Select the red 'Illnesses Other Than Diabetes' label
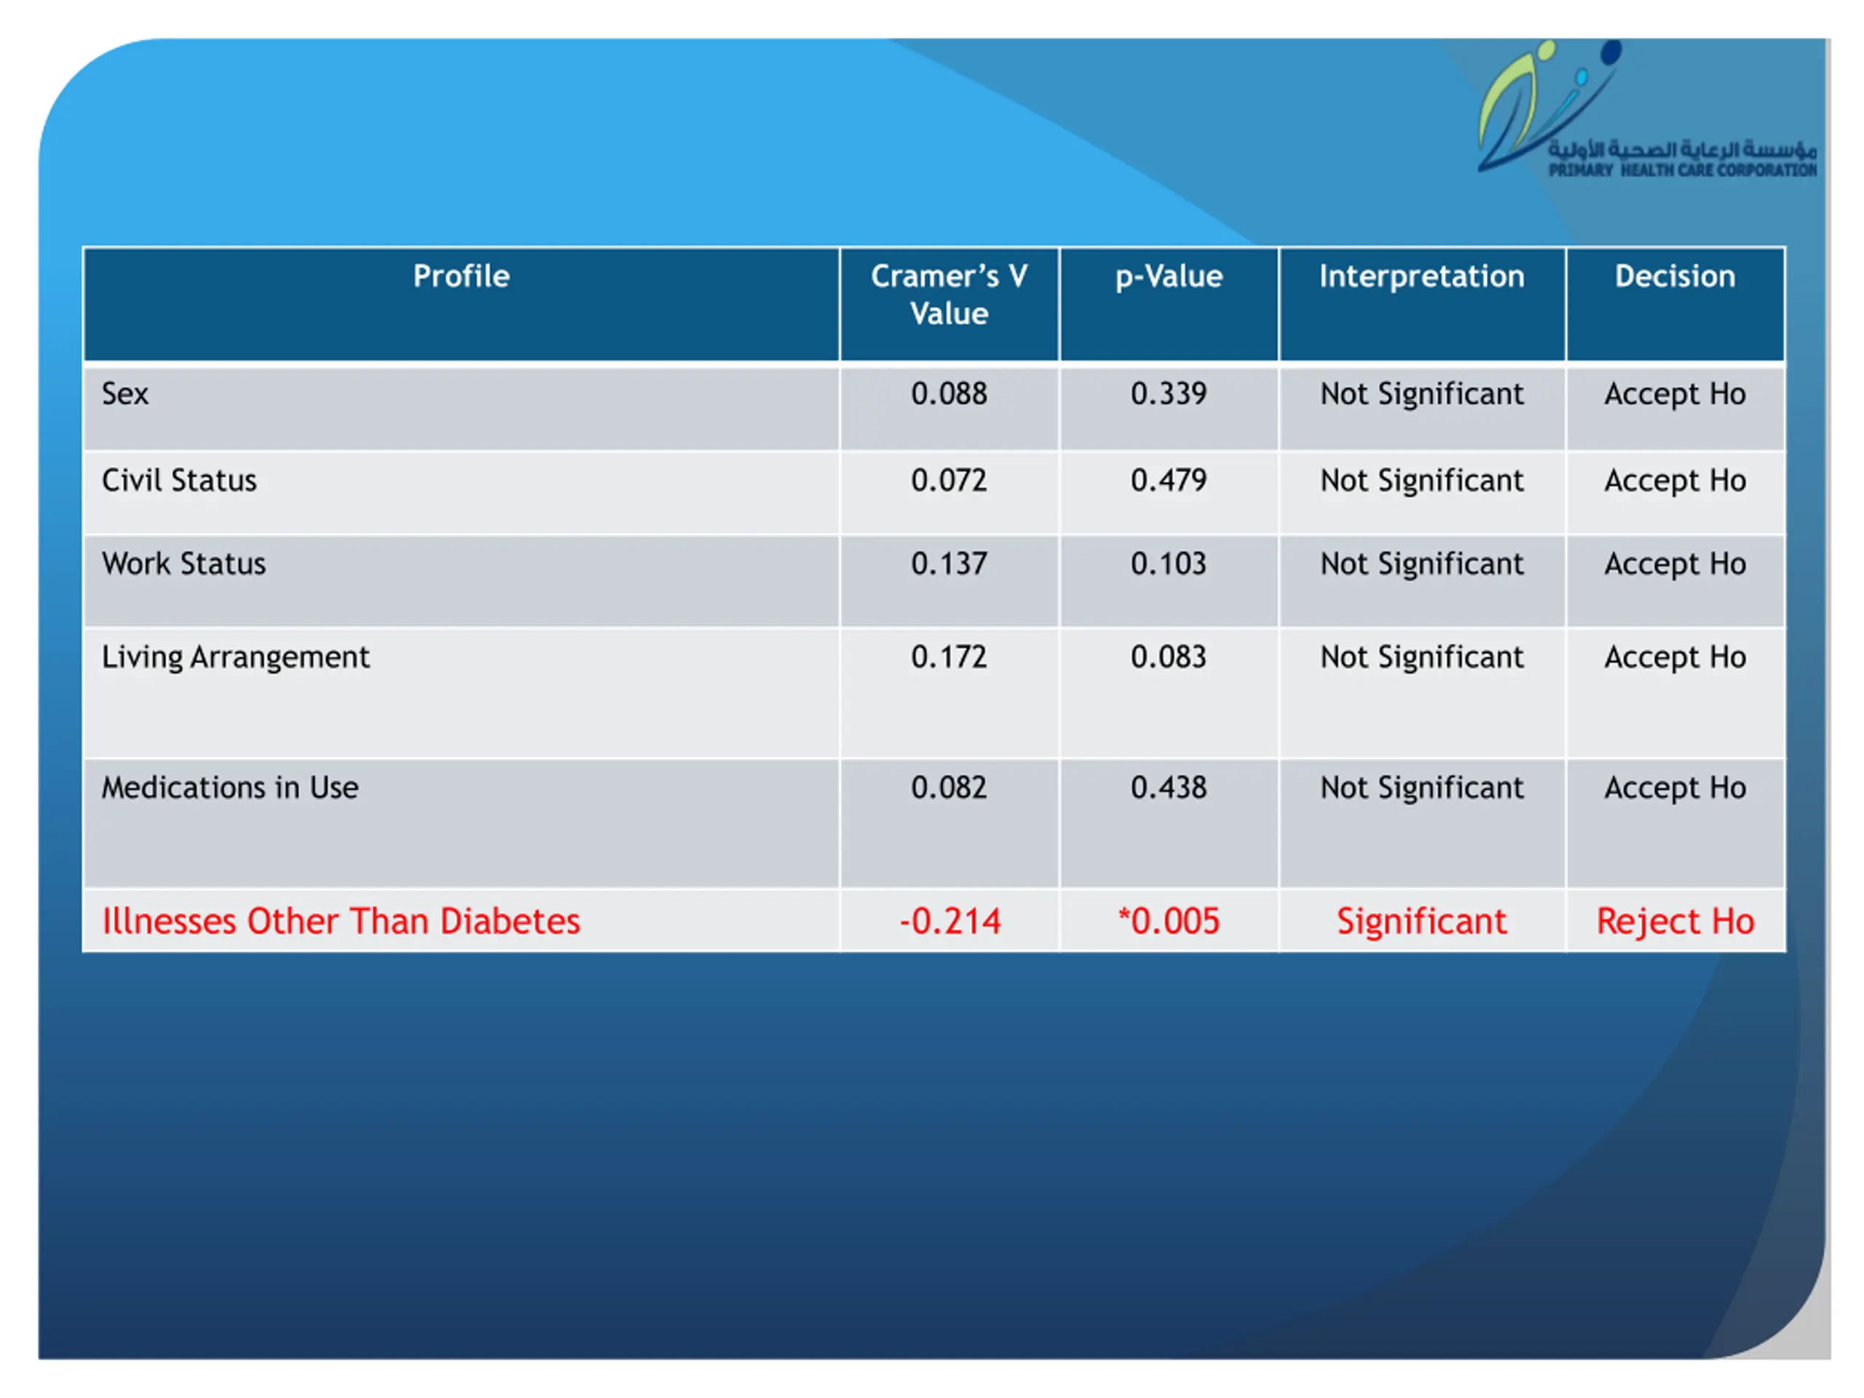The height and width of the screenshot is (1398, 1864). (x=341, y=921)
